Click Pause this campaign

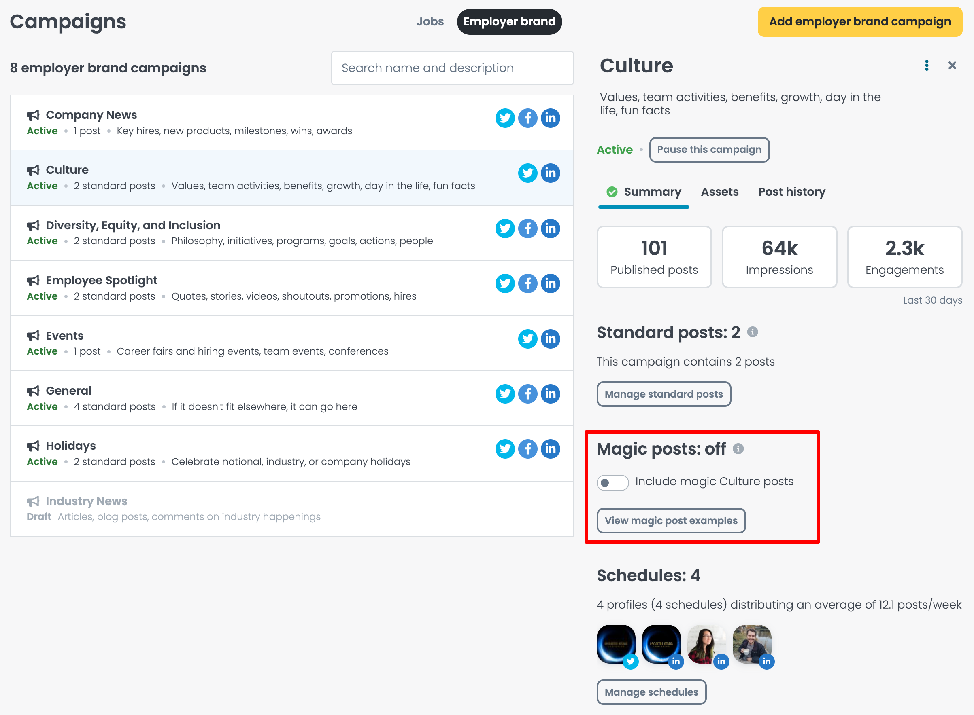pos(709,149)
